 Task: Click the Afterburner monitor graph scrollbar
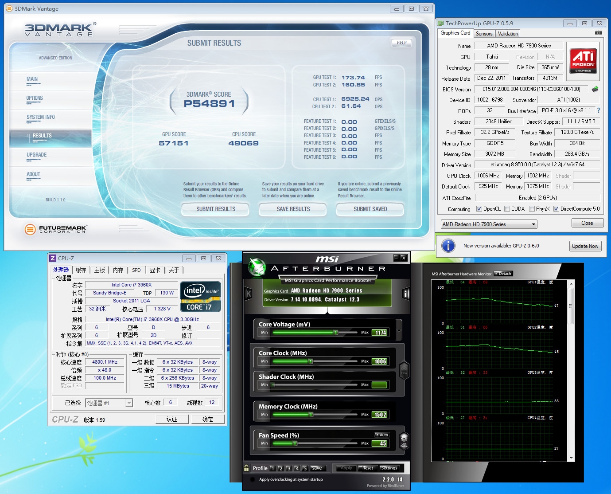tap(571, 306)
